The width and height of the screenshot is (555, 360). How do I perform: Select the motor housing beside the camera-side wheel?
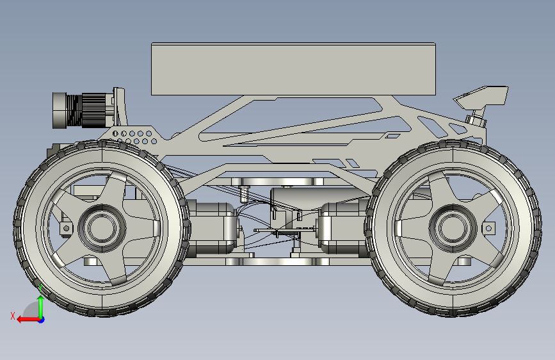(212, 229)
